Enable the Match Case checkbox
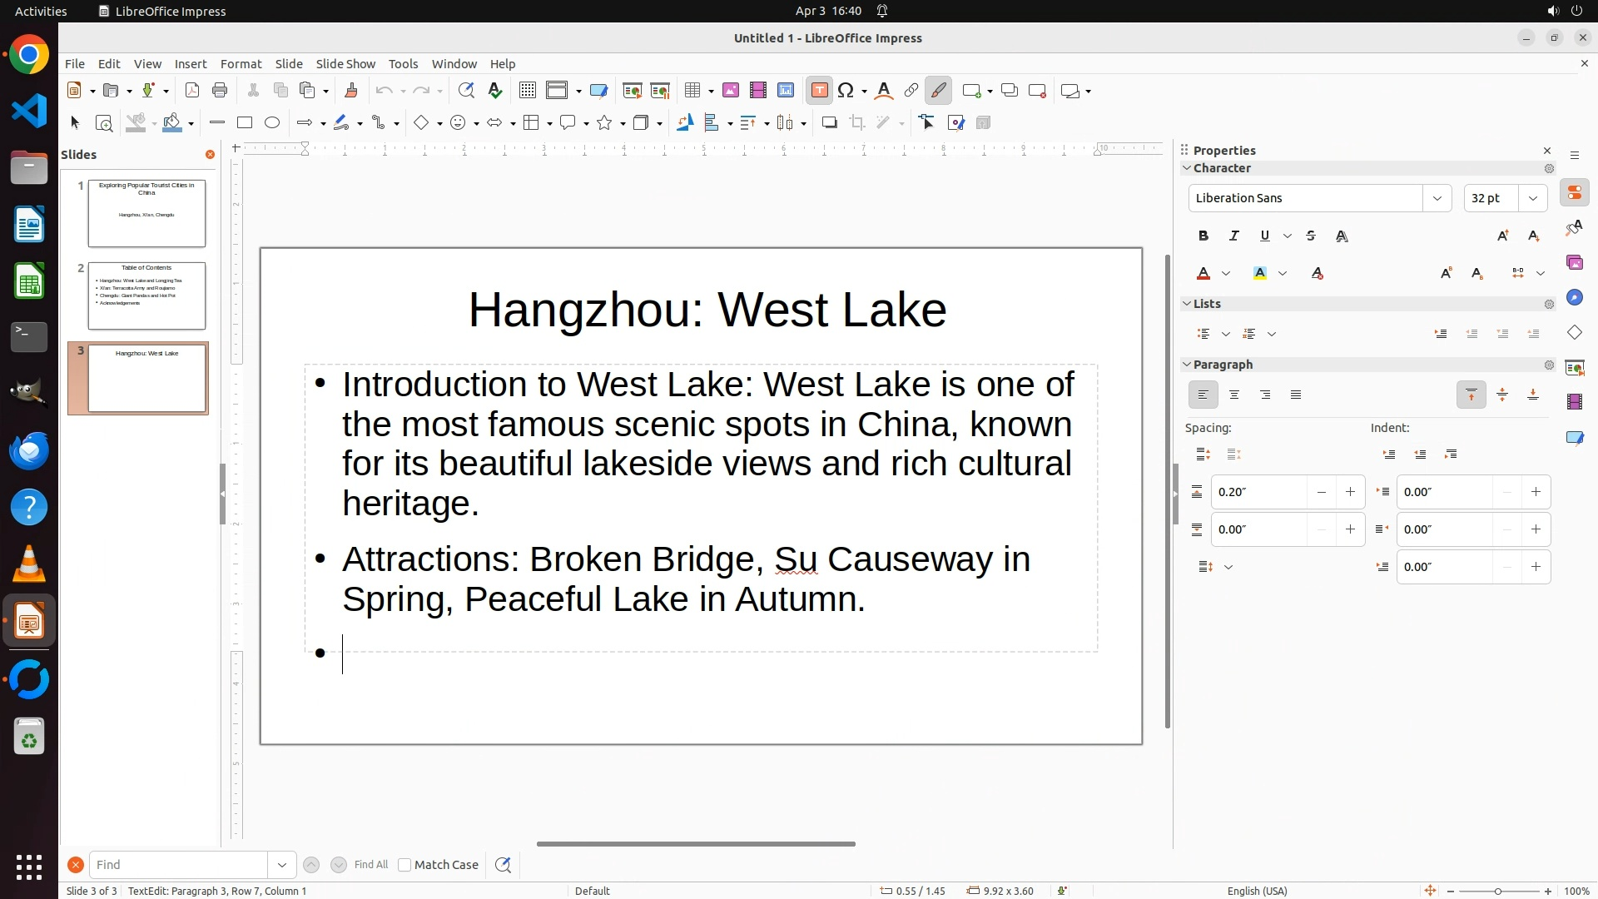 coord(404,865)
